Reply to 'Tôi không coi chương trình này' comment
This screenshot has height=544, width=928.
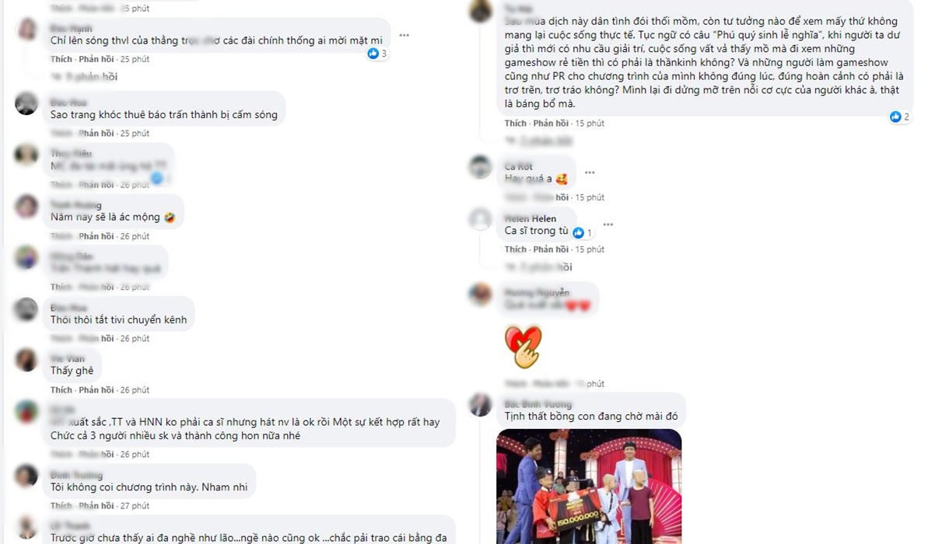(96, 506)
